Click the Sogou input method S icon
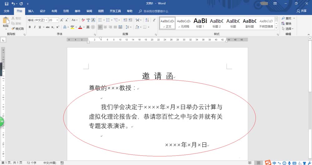The image size is (312, 165). [x=268, y=163]
